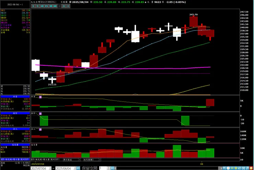
Task: Click the SMA10 legend row
Action: [x=15, y=13]
